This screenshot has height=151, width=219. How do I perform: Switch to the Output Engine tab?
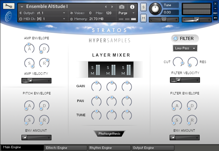click(153, 148)
